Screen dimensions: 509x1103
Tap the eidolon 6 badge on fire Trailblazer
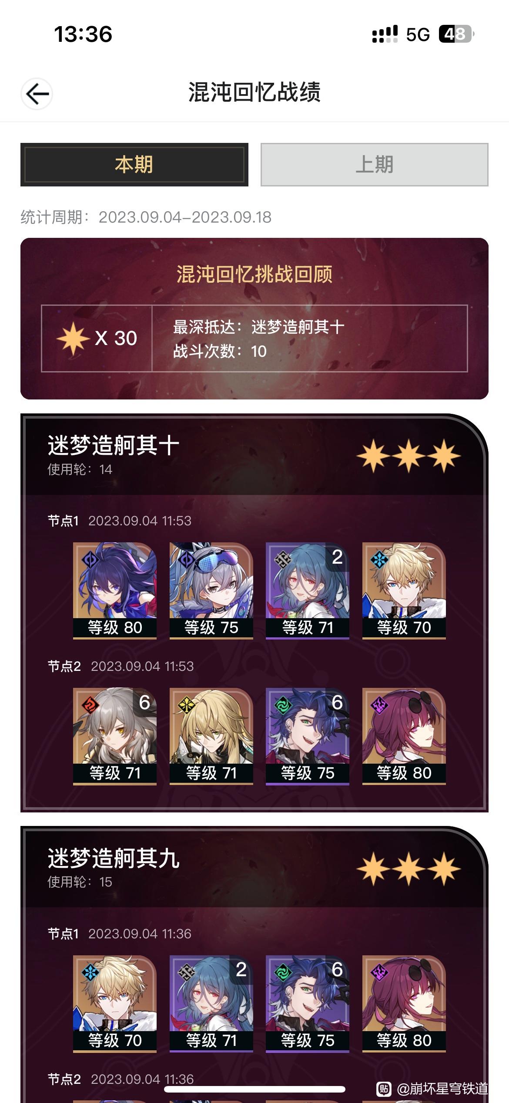(144, 702)
